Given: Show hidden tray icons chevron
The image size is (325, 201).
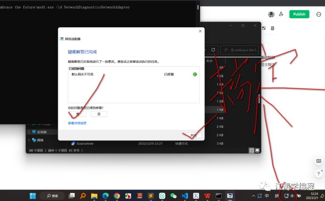Looking at the screenshot, I should (253, 196).
